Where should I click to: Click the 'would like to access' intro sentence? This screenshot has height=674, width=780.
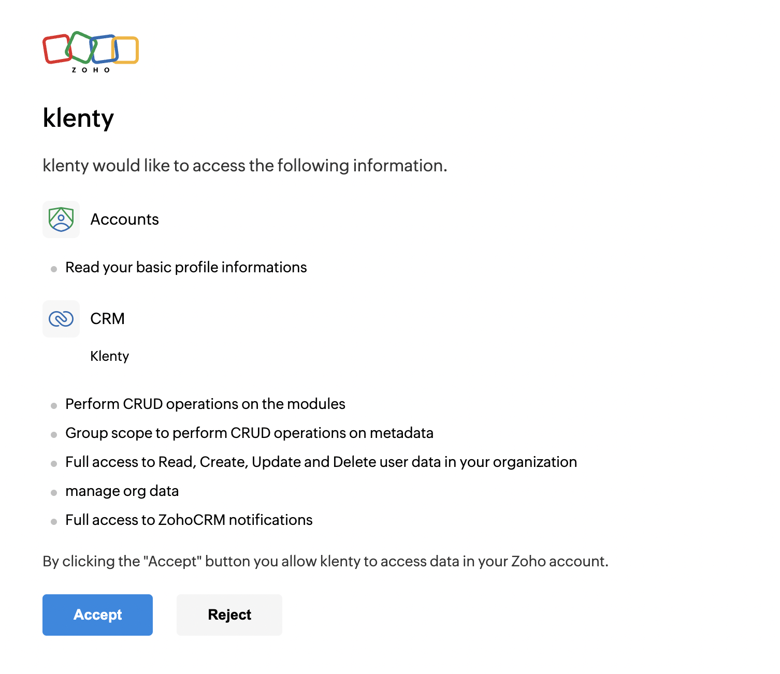[244, 166]
